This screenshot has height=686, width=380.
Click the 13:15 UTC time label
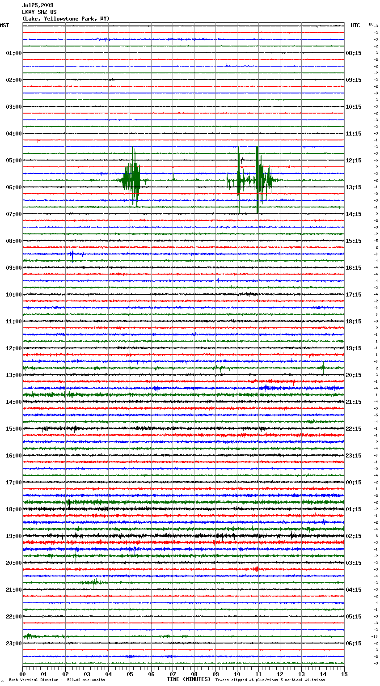(x=354, y=187)
